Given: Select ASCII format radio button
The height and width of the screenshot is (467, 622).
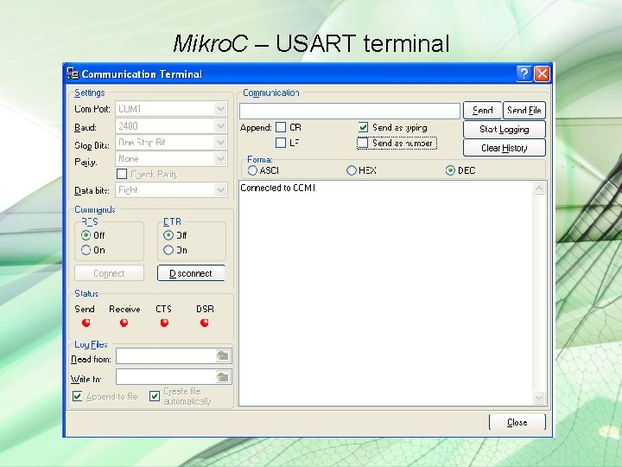Looking at the screenshot, I should 252,170.
